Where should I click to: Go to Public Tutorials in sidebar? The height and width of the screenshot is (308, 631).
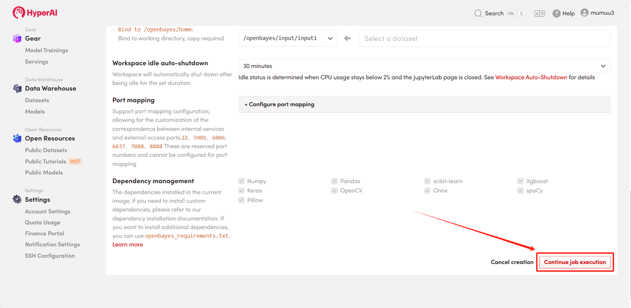click(x=45, y=161)
